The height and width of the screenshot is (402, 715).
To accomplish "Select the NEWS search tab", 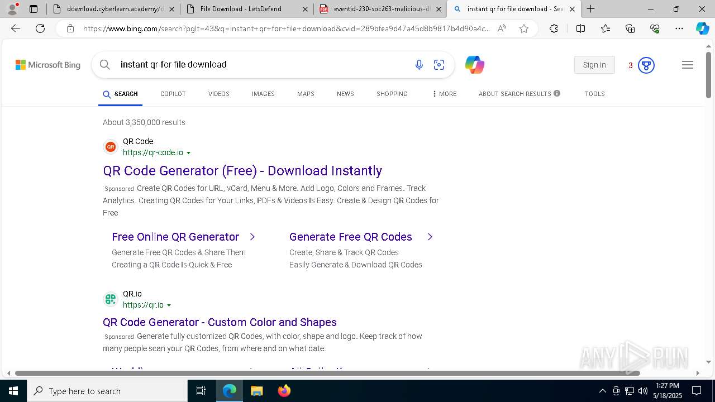I will tap(345, 94).
